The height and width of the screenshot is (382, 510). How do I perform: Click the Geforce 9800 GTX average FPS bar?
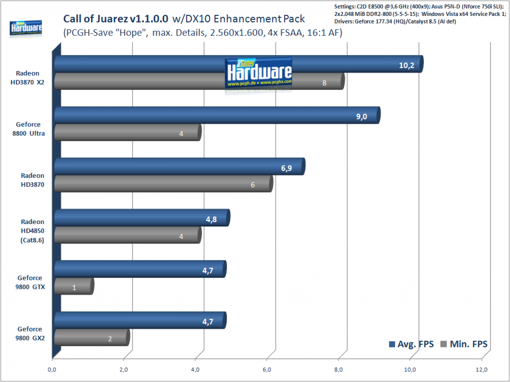[140, 269]
